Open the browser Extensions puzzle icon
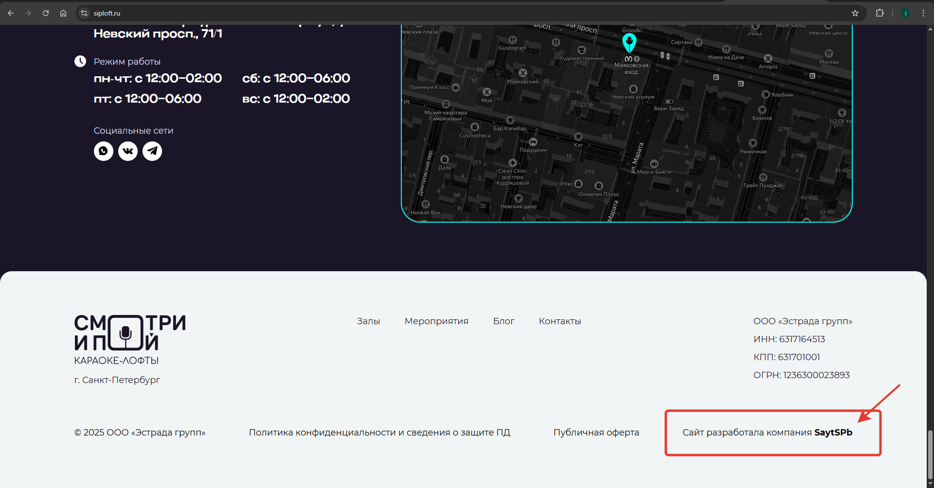 880,13
